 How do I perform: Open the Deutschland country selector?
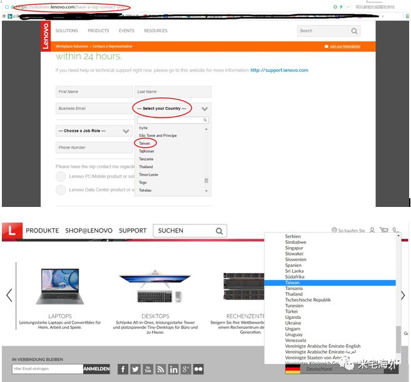(342, 369)
